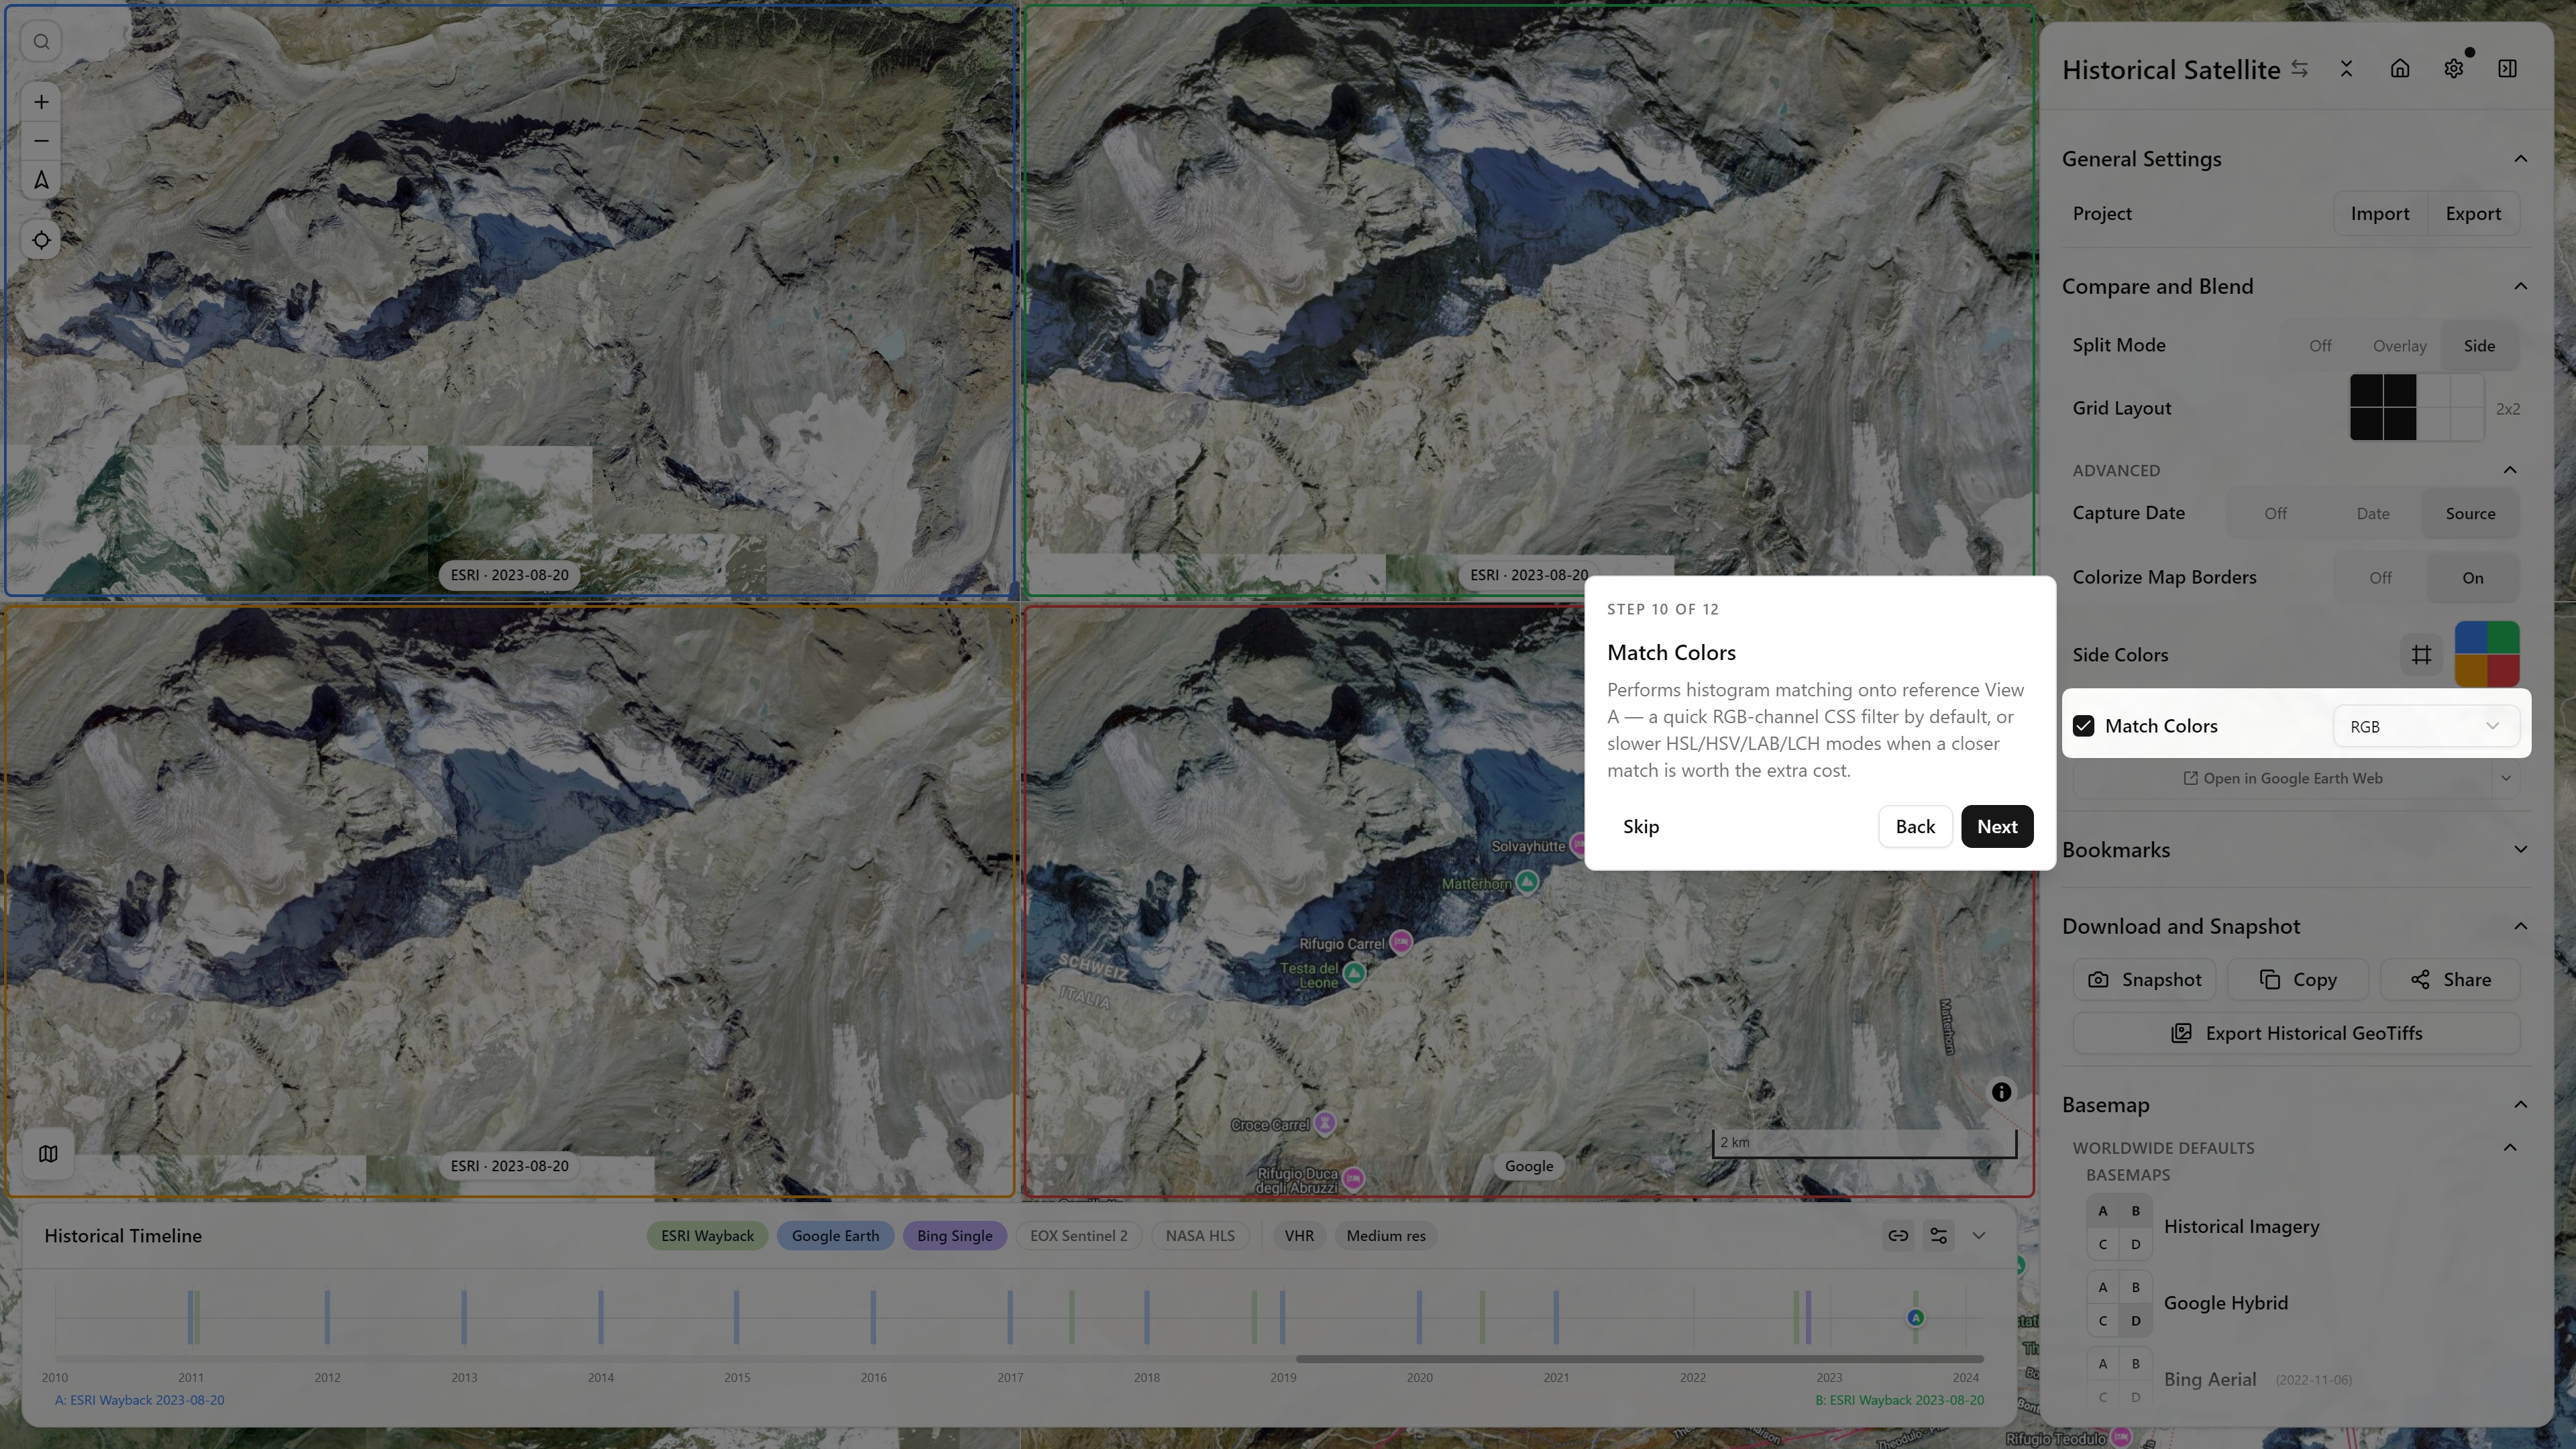Expand the Bookmarks section
The height and width of the screenshot is (1449, 2576).
pos(2520,850)
